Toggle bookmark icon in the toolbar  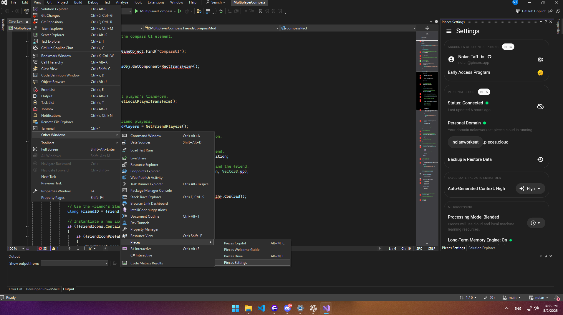click(260, 11)
